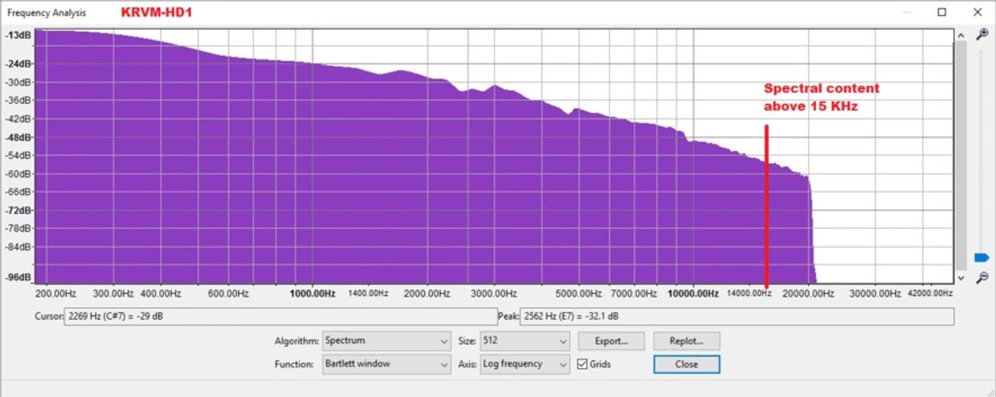The image size is (996, 397).
Task: Click the vertical scrollbar up arrow
Action: pos(960,35)
